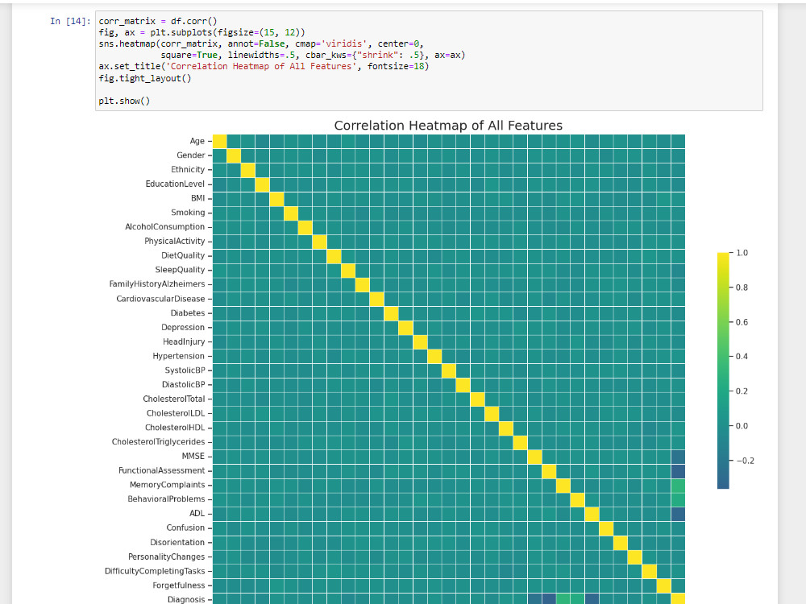This screenshot has width=806, height=604.
Task: Click the 'ADL' axis label
Action: coord(197,513)
